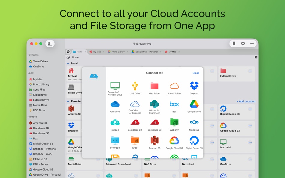
Task: Close the Connect to dialog
Action: pyautogui.click(x=196, y=73)
